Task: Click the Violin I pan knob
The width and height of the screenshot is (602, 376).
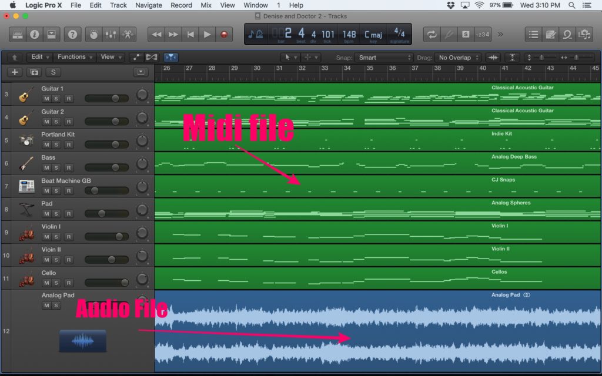Action: click(x=142, y=233)
